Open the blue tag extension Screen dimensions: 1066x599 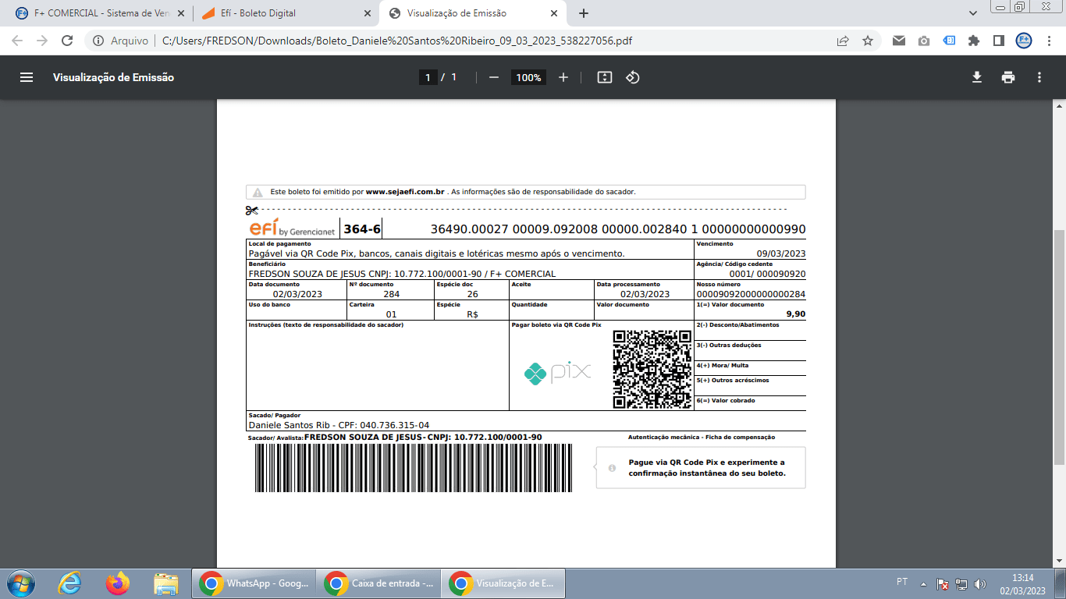(x=949, y=41)
